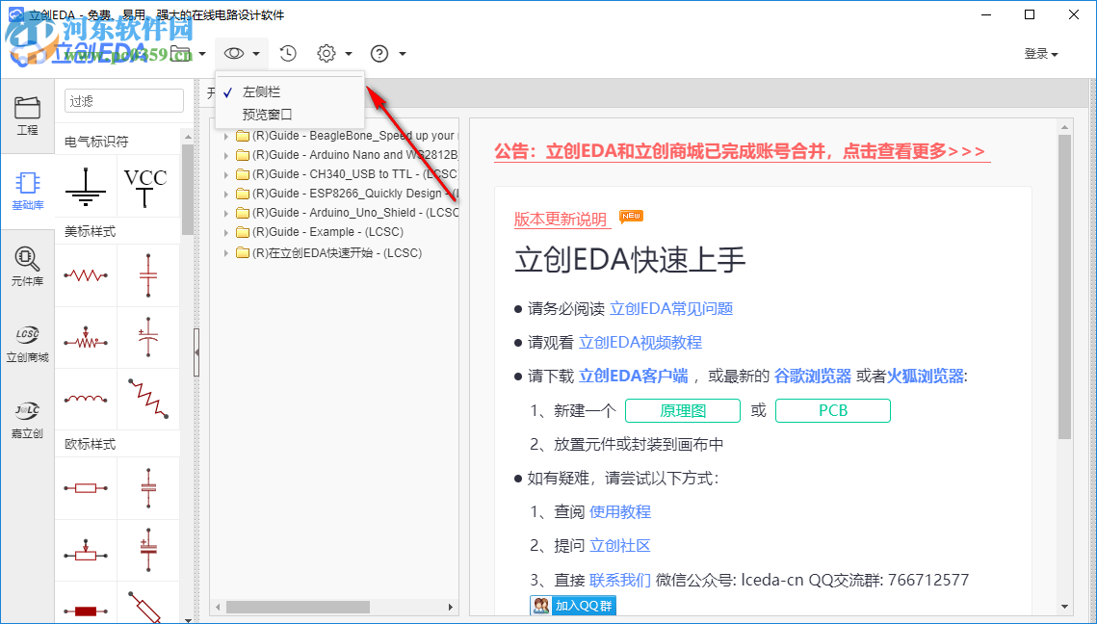This screenshot has width=1097, height=624.
Task: Open the settings gear icon
Action: click(x=326, y=53)
